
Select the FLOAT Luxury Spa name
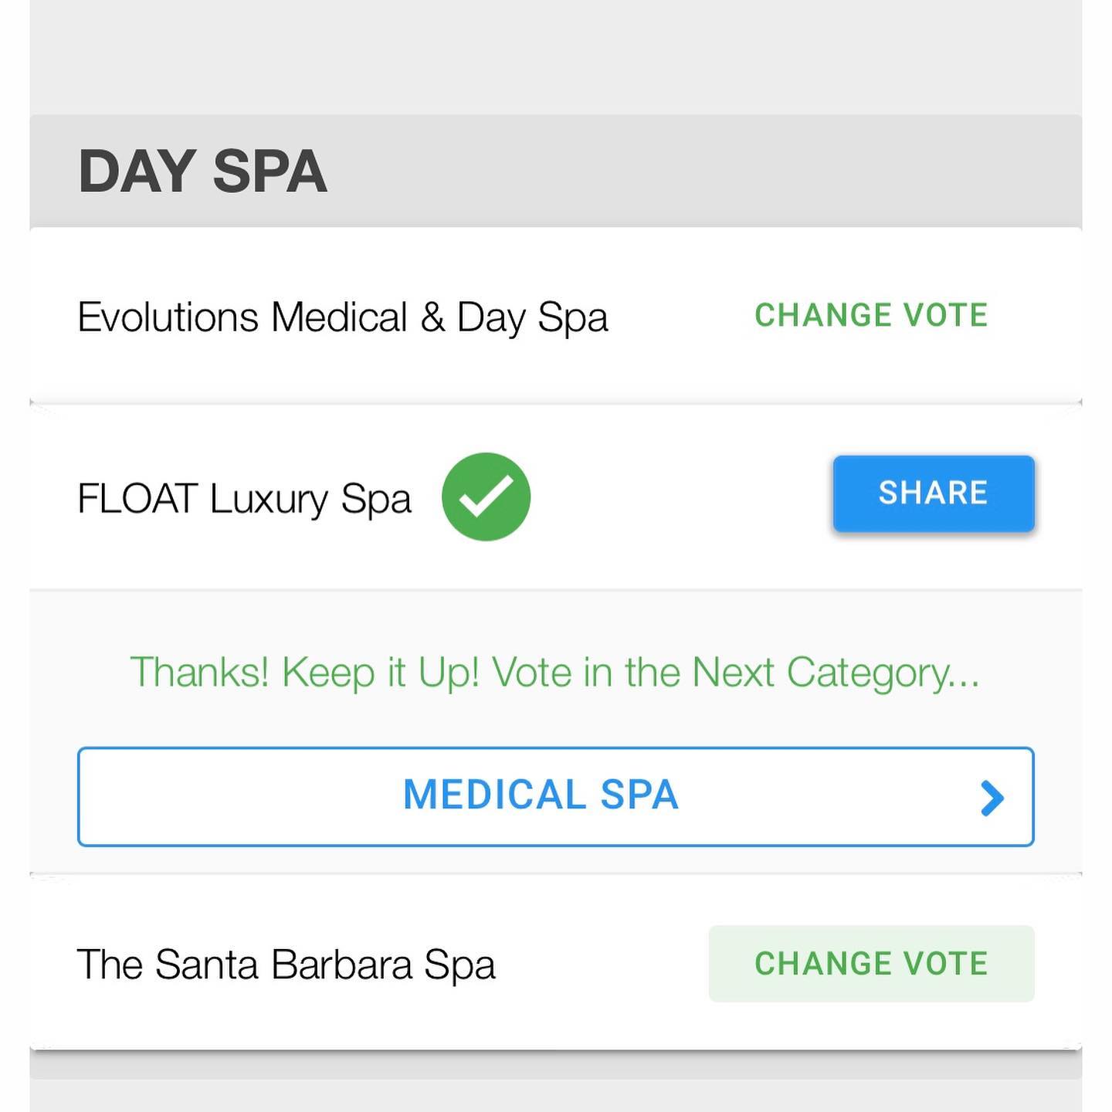[244, 499]
